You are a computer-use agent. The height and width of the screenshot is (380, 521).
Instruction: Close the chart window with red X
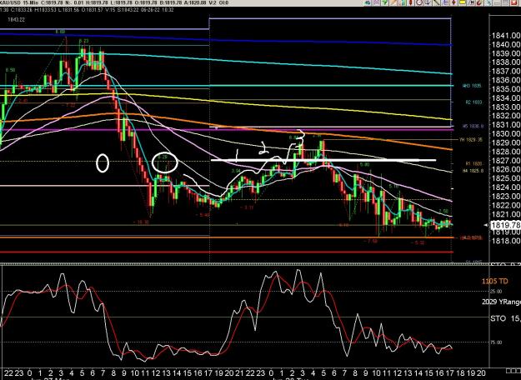point(514,2)
